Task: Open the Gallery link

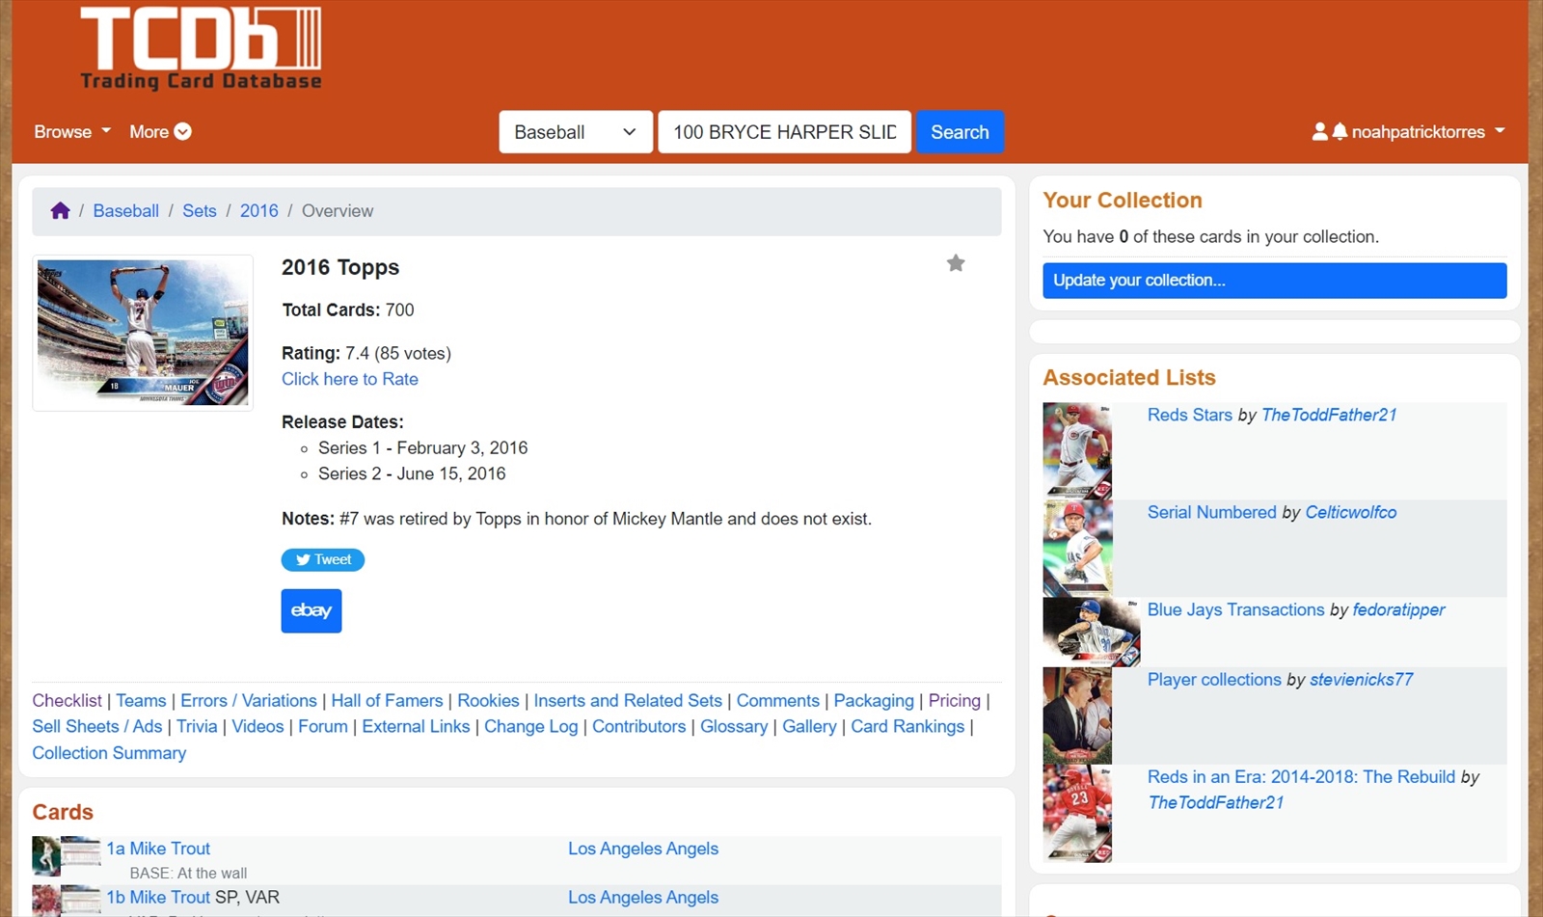Action: click(x=809, y=726)
